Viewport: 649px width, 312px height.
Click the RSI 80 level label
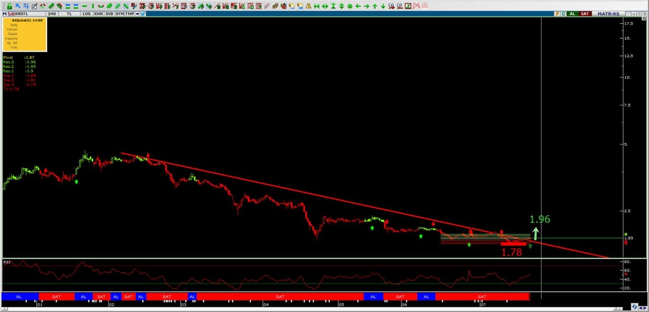[x=627, y=262]
